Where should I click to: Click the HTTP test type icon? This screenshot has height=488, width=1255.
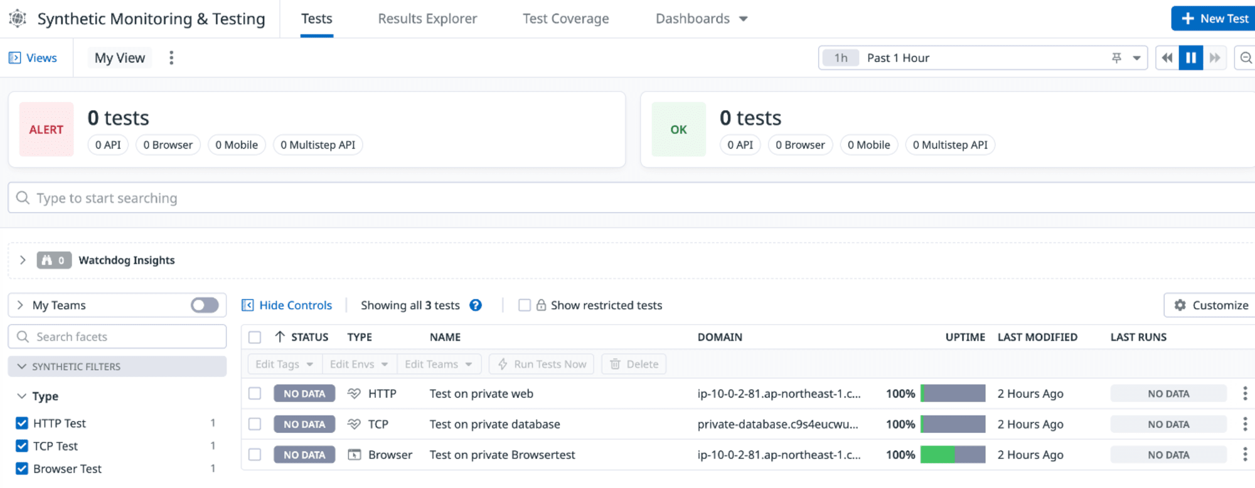point(354,393)
